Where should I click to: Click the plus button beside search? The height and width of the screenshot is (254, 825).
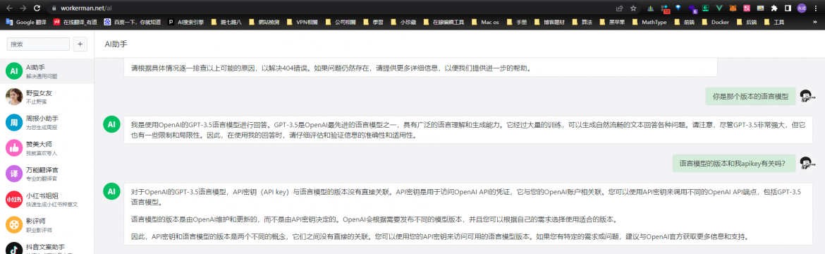(x=80, y=44)
